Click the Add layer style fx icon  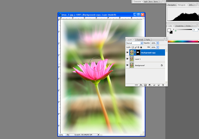(x=141, y=85)
